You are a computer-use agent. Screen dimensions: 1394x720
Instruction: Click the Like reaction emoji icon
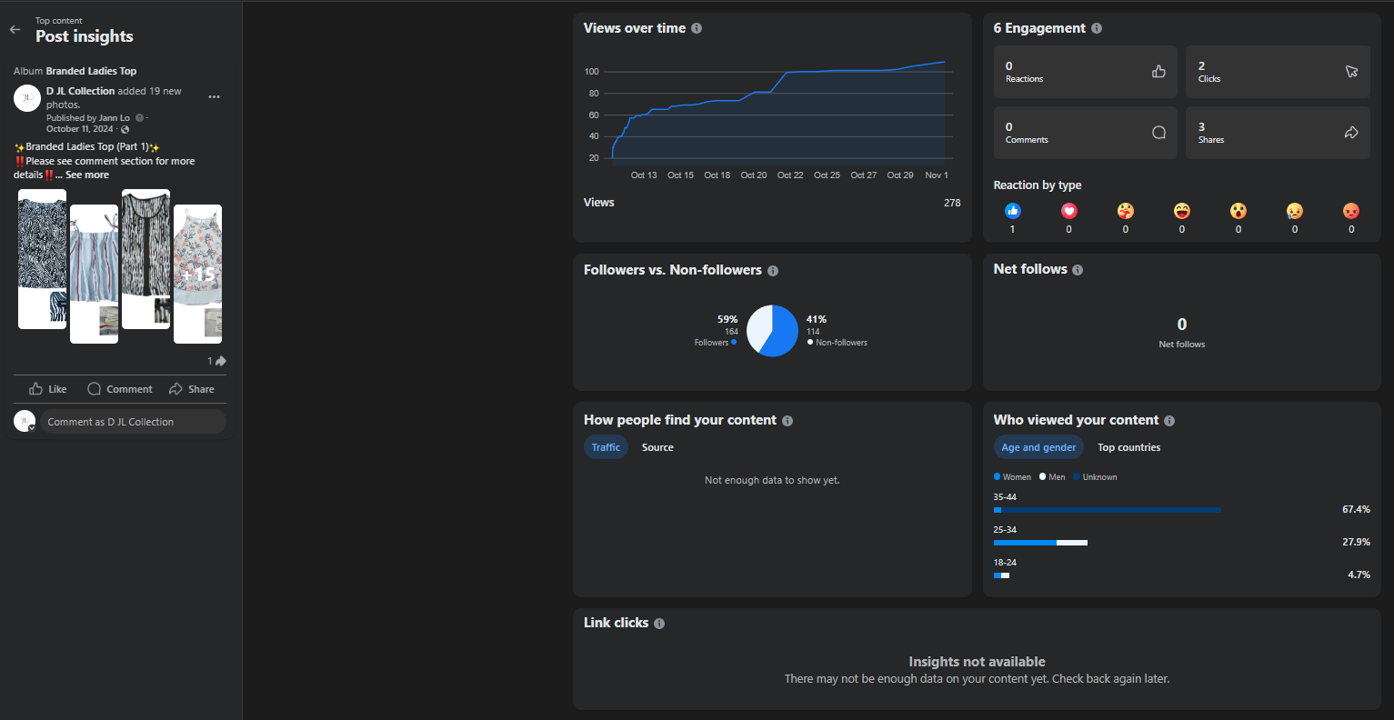1012,211
